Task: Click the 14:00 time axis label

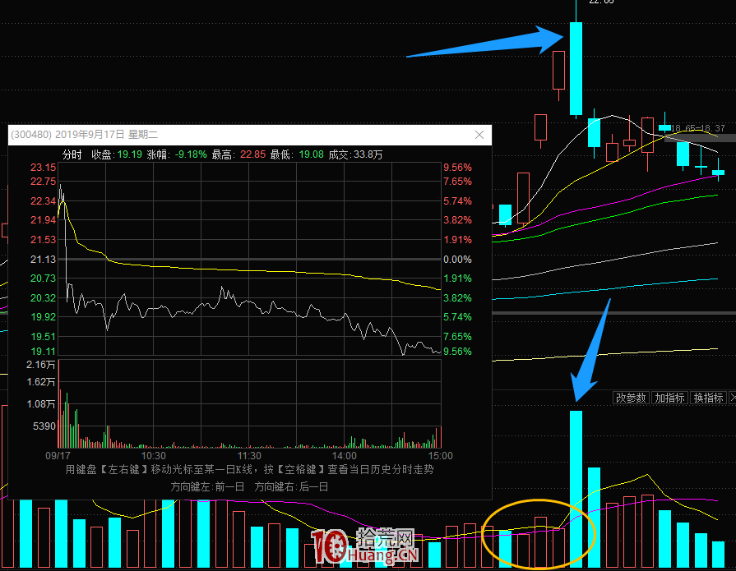Action: click(344, 456)
